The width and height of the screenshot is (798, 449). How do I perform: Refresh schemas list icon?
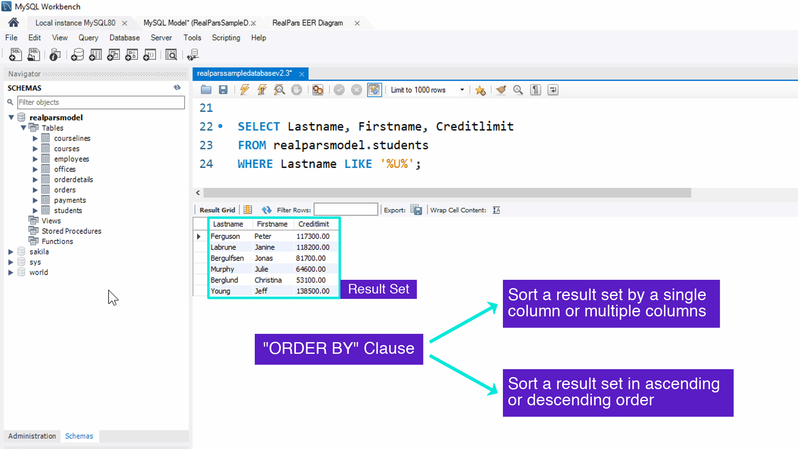coord(177,87)
